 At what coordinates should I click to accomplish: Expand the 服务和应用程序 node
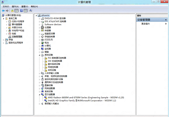[3, 43]
